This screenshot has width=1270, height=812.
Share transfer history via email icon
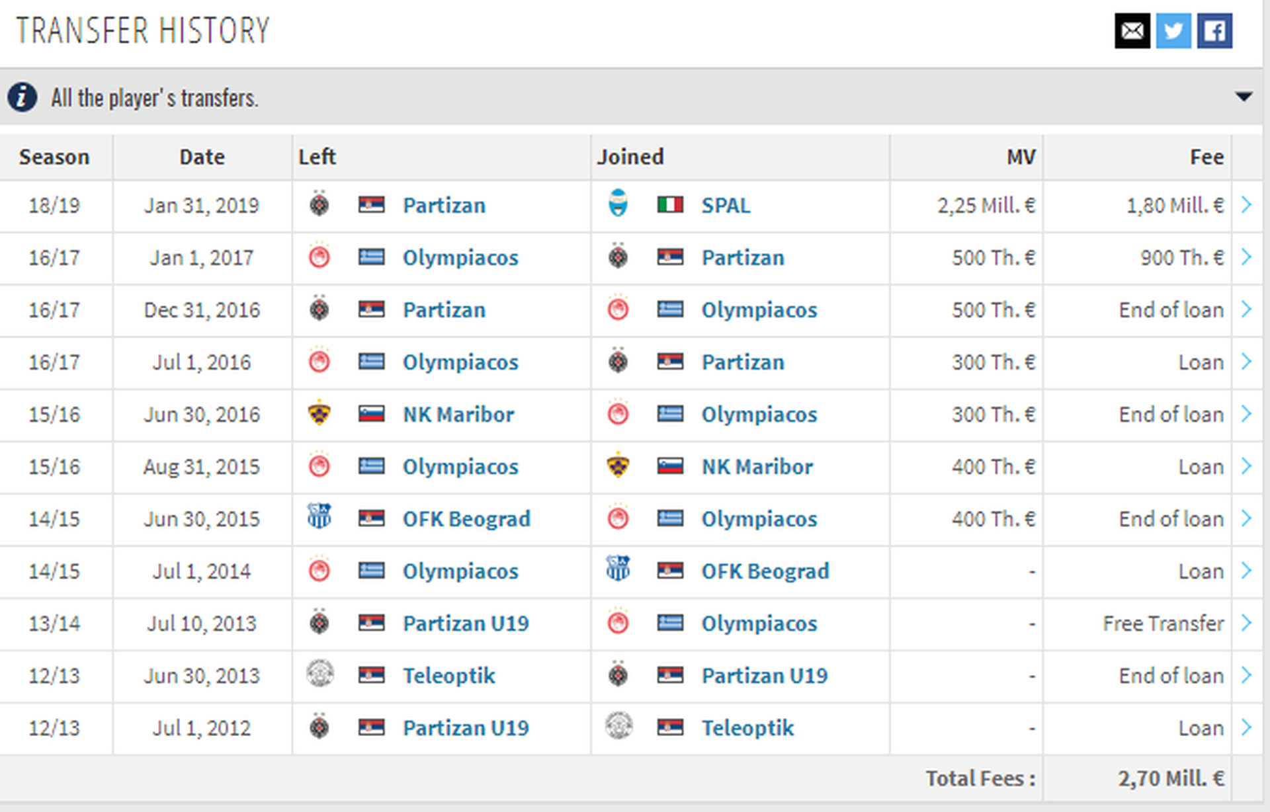(x=1132, y=31)
